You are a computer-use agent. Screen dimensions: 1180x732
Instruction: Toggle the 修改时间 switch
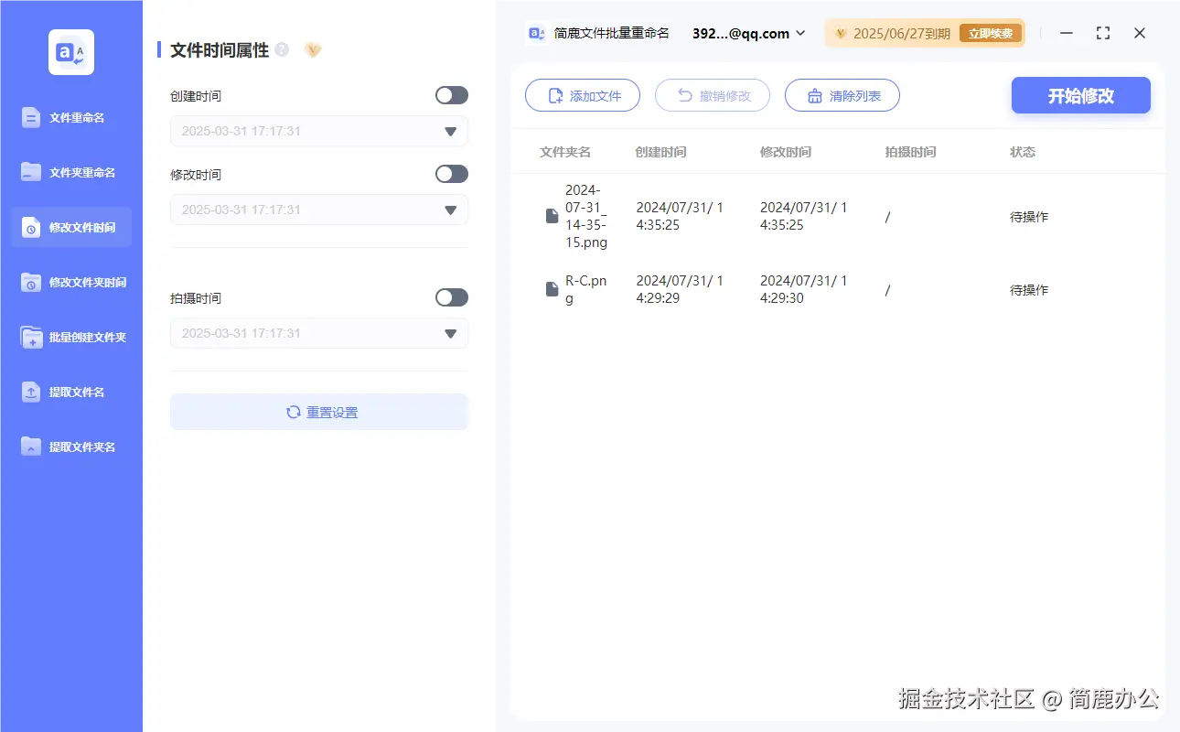452,174
